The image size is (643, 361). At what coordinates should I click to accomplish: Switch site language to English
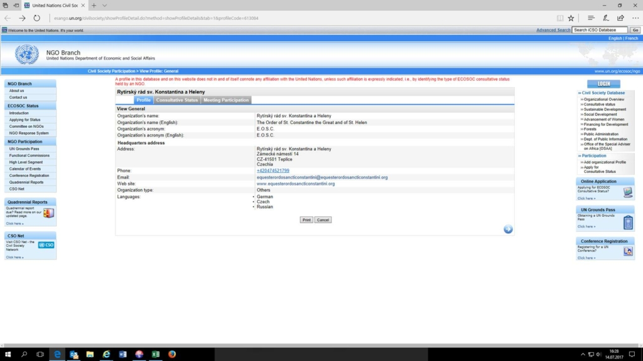[x=615, y=38]
